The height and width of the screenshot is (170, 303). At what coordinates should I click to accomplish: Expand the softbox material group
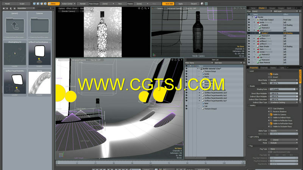coord(254,39)
